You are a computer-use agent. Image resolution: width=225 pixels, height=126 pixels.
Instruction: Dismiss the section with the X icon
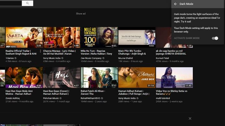click(x=190, y=119)
